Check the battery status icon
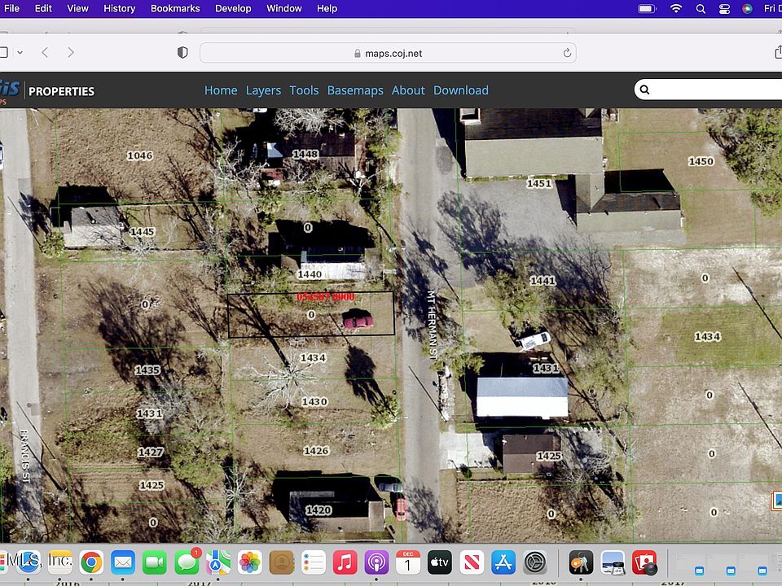The height and width of the screenshot is (586, 782). (x=647, y=8)
